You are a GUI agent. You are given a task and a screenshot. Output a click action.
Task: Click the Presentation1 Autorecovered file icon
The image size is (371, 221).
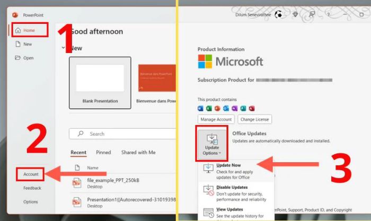coord(77,202)
